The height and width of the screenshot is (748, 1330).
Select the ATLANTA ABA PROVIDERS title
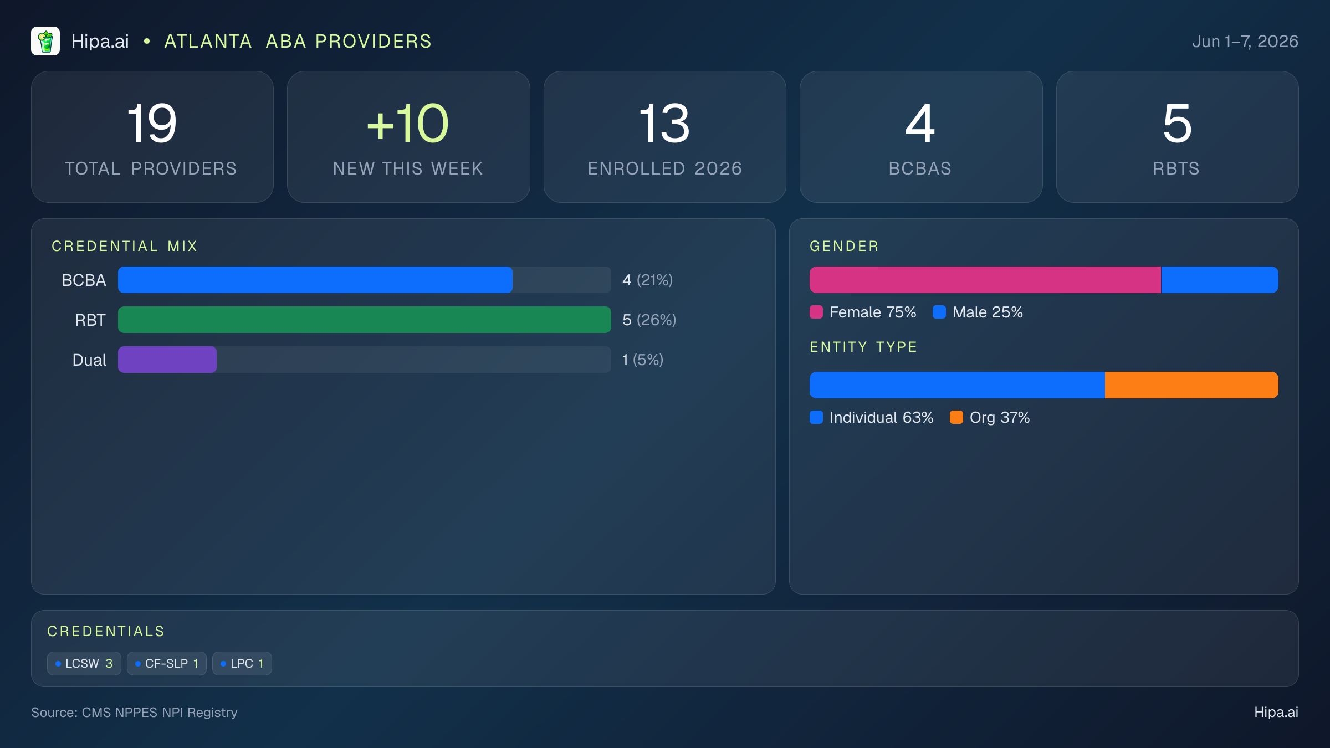298,41
